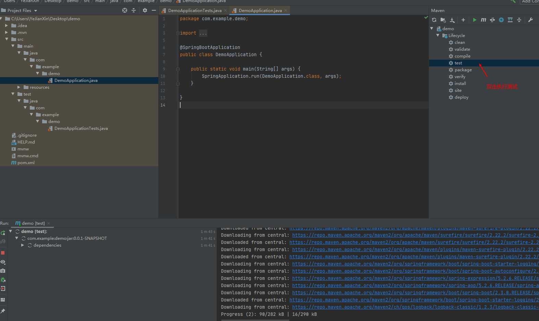Select HELP.md file
This screenshot has width=539, height=321.
tap(26, 142)
